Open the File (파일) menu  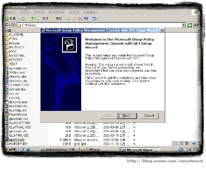[x=11, y=12]
